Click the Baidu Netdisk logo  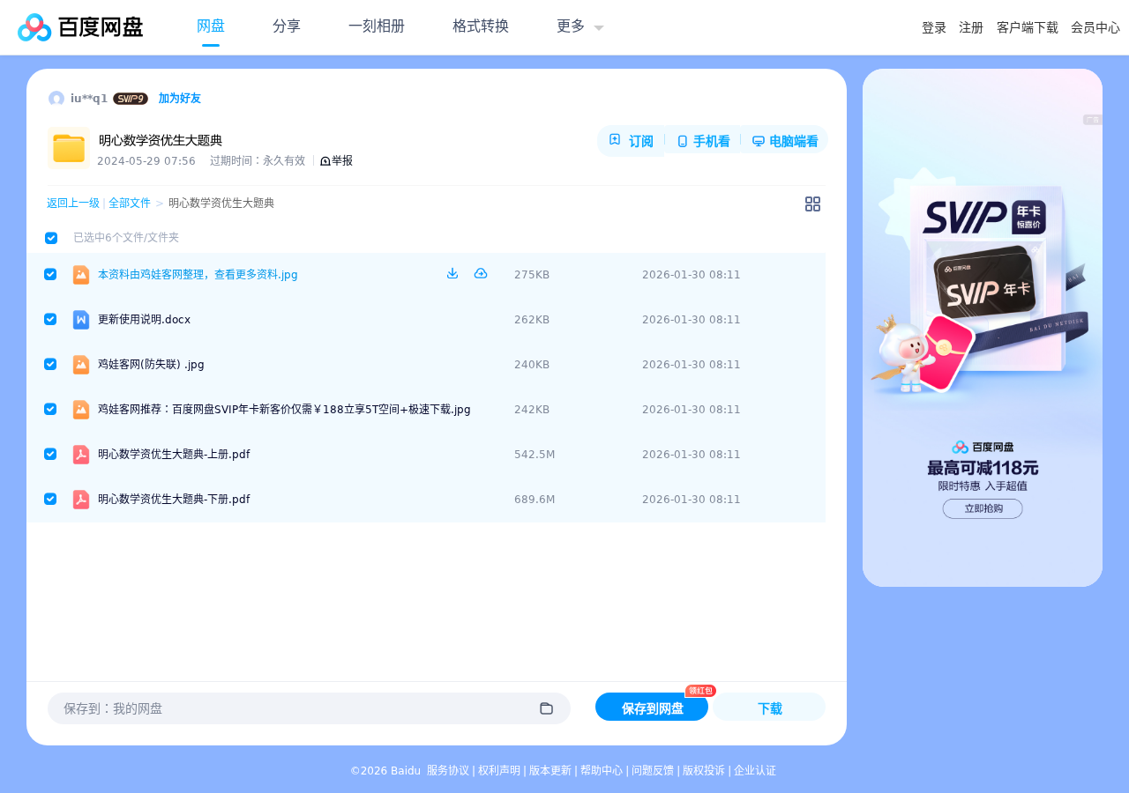(x=80, y=27)
